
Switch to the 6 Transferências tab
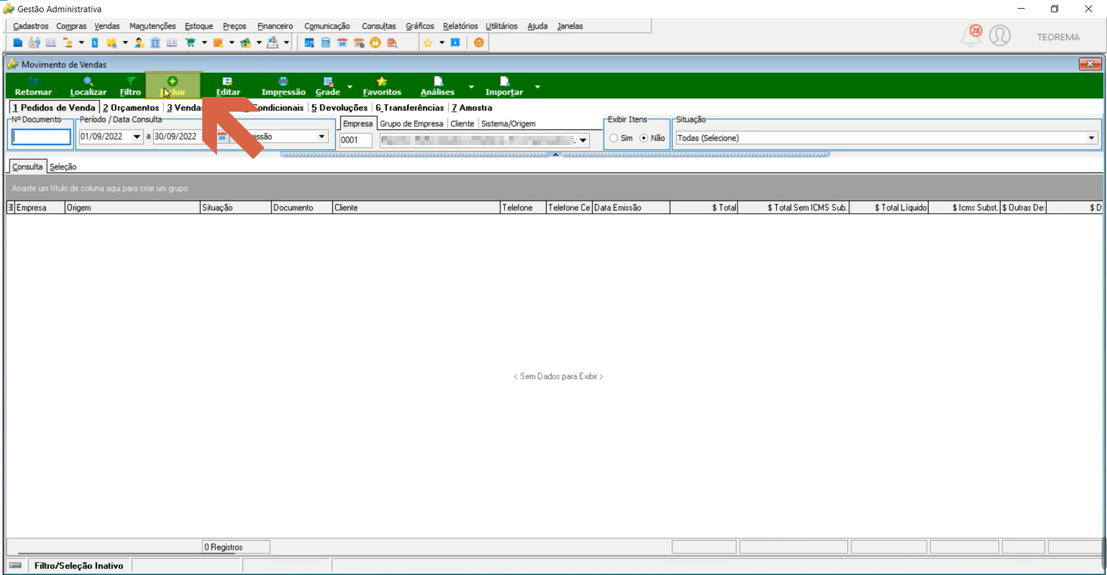[x=410, y=108]
